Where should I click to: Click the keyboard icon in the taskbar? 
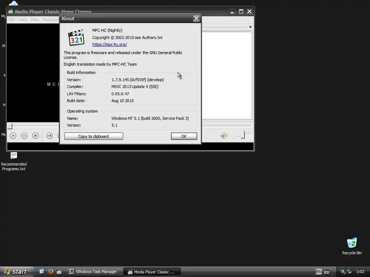pos(327,272)
